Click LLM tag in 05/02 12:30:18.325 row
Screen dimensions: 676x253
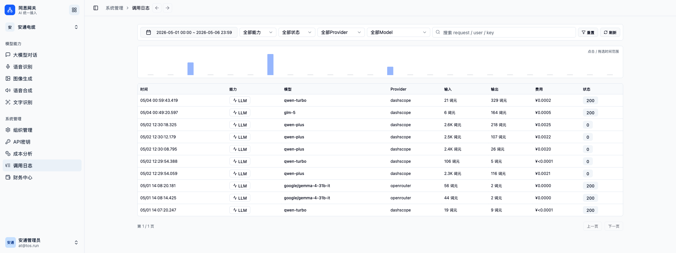click(240, 125)
